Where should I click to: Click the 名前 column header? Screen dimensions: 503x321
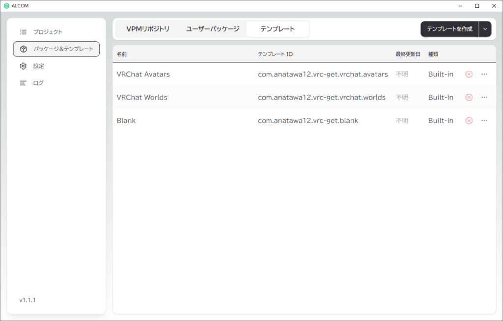coord(122,54)
